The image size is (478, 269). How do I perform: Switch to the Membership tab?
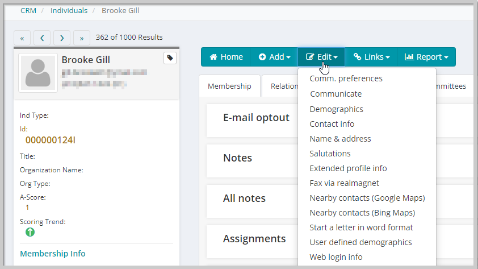229,86
